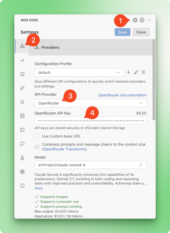Image resolution: width=170 pixels, height=233 pixels.
Task: Click the Done button
Action: coord(141,32)
